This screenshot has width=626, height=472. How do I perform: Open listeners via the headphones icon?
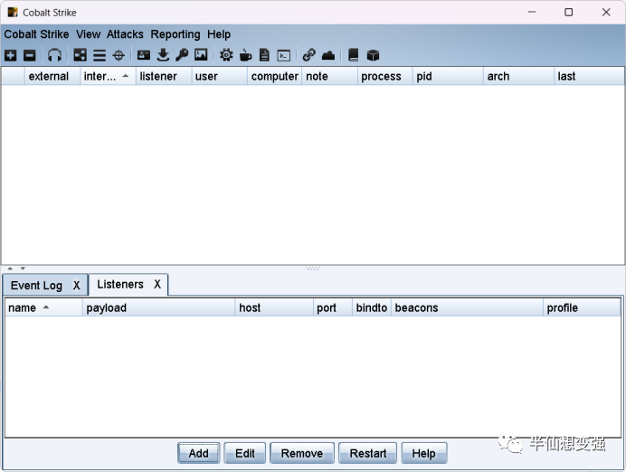tap(54, 55)
